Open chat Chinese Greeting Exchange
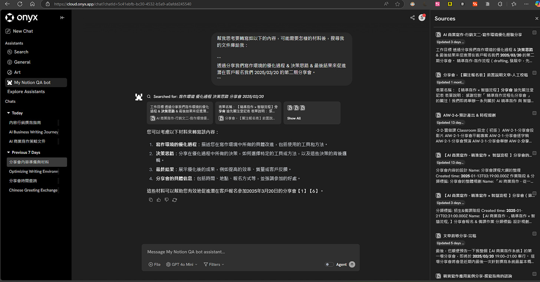This screenshot has width=540, height=282. click(33, 190)
